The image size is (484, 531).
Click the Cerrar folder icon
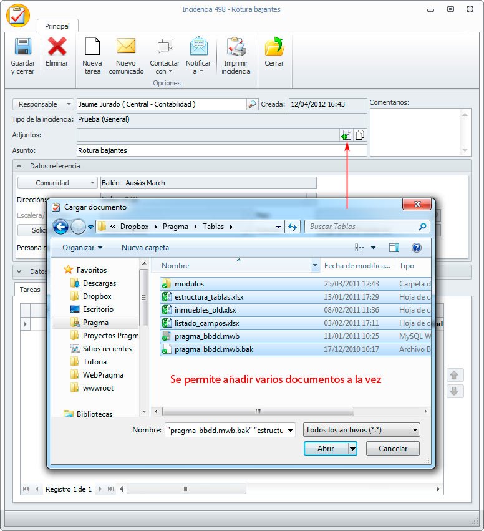274,46
